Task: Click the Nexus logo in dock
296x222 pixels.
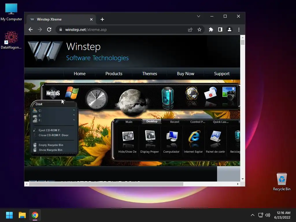Action: pos(53,93)
